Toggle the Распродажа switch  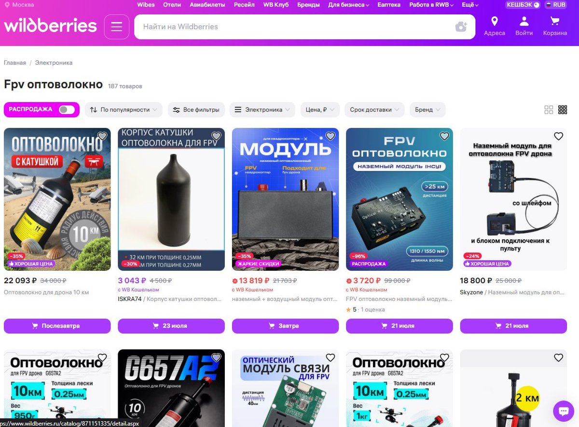(67, 110)
